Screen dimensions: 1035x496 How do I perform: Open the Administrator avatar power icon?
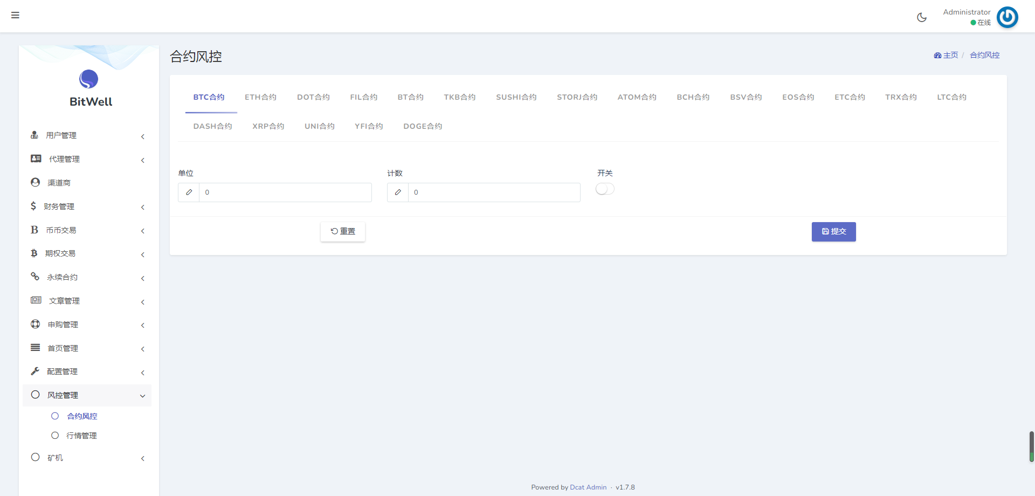[x=1007, y=17]
